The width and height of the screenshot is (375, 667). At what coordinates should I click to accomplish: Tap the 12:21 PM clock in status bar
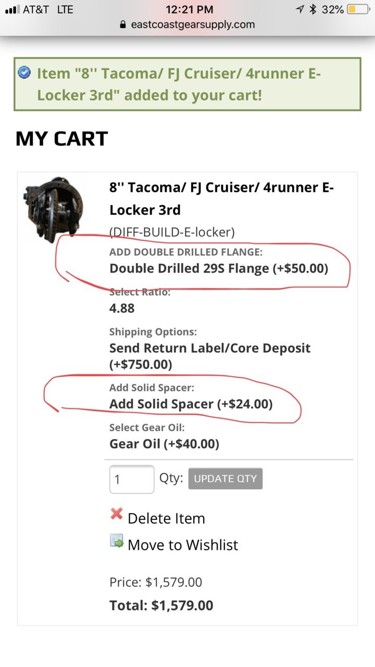(x=190, y=9)
